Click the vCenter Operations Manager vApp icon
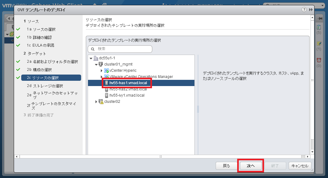Image resolution: width=328 pixels, height=178 pixels. (106, 76)
